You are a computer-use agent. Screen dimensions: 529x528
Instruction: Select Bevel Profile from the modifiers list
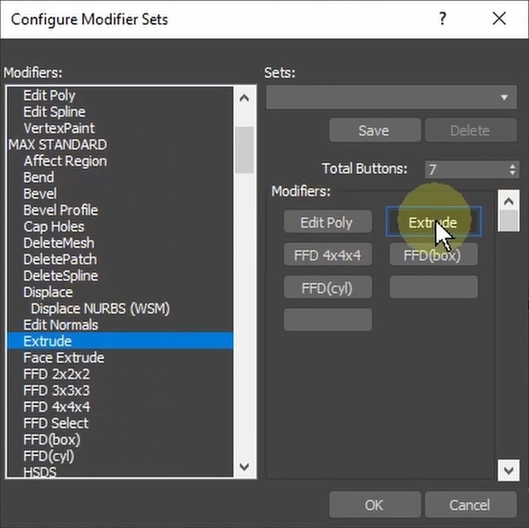tap(60, 210)
